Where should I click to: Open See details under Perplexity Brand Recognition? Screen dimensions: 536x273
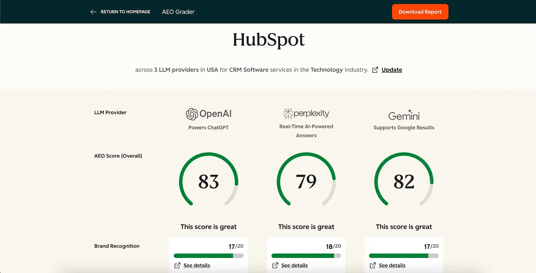point(294,265)
